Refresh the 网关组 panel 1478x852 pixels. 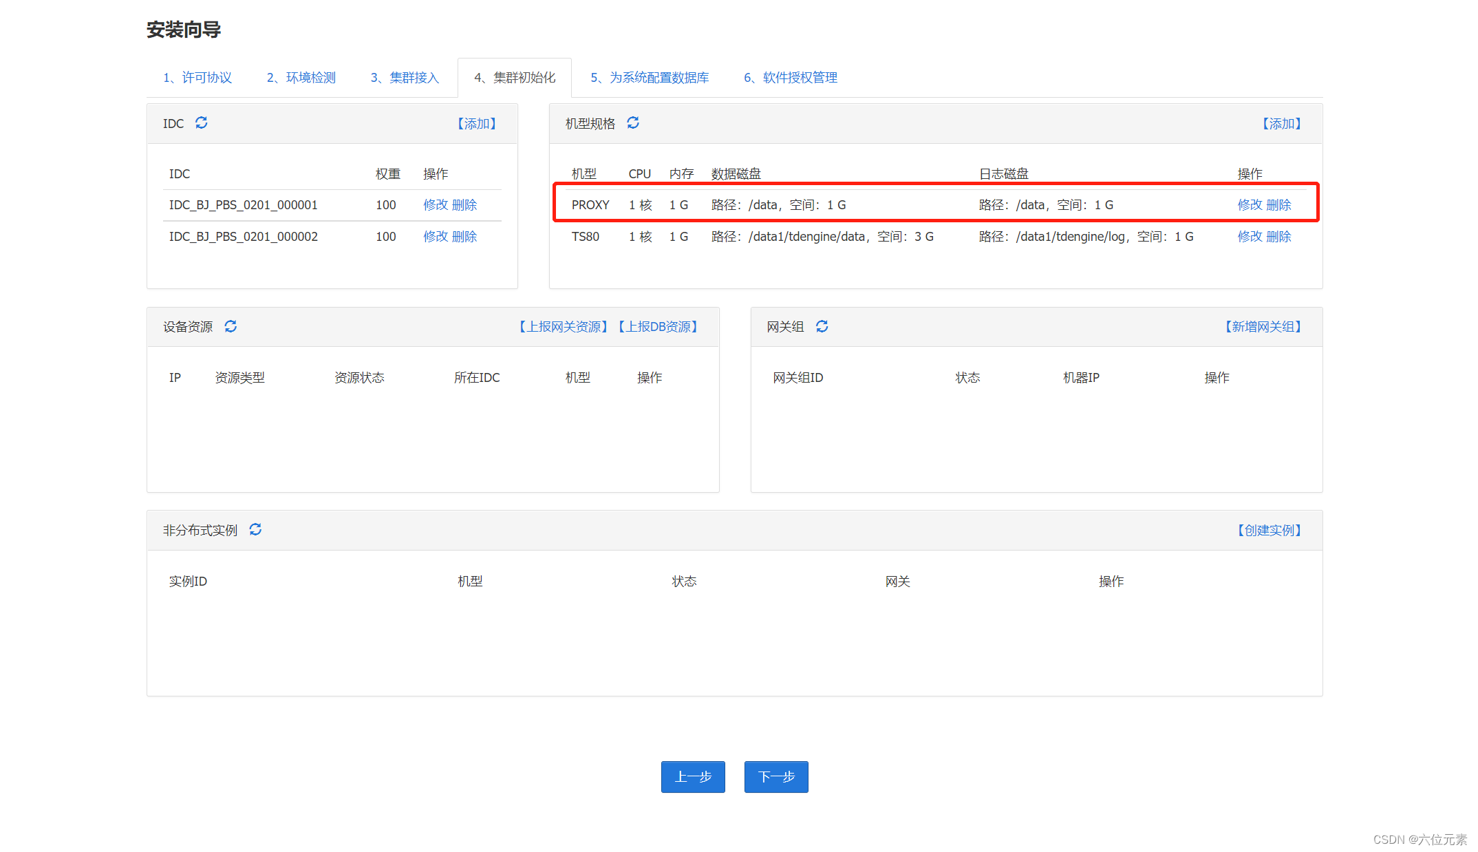[822, 326]
